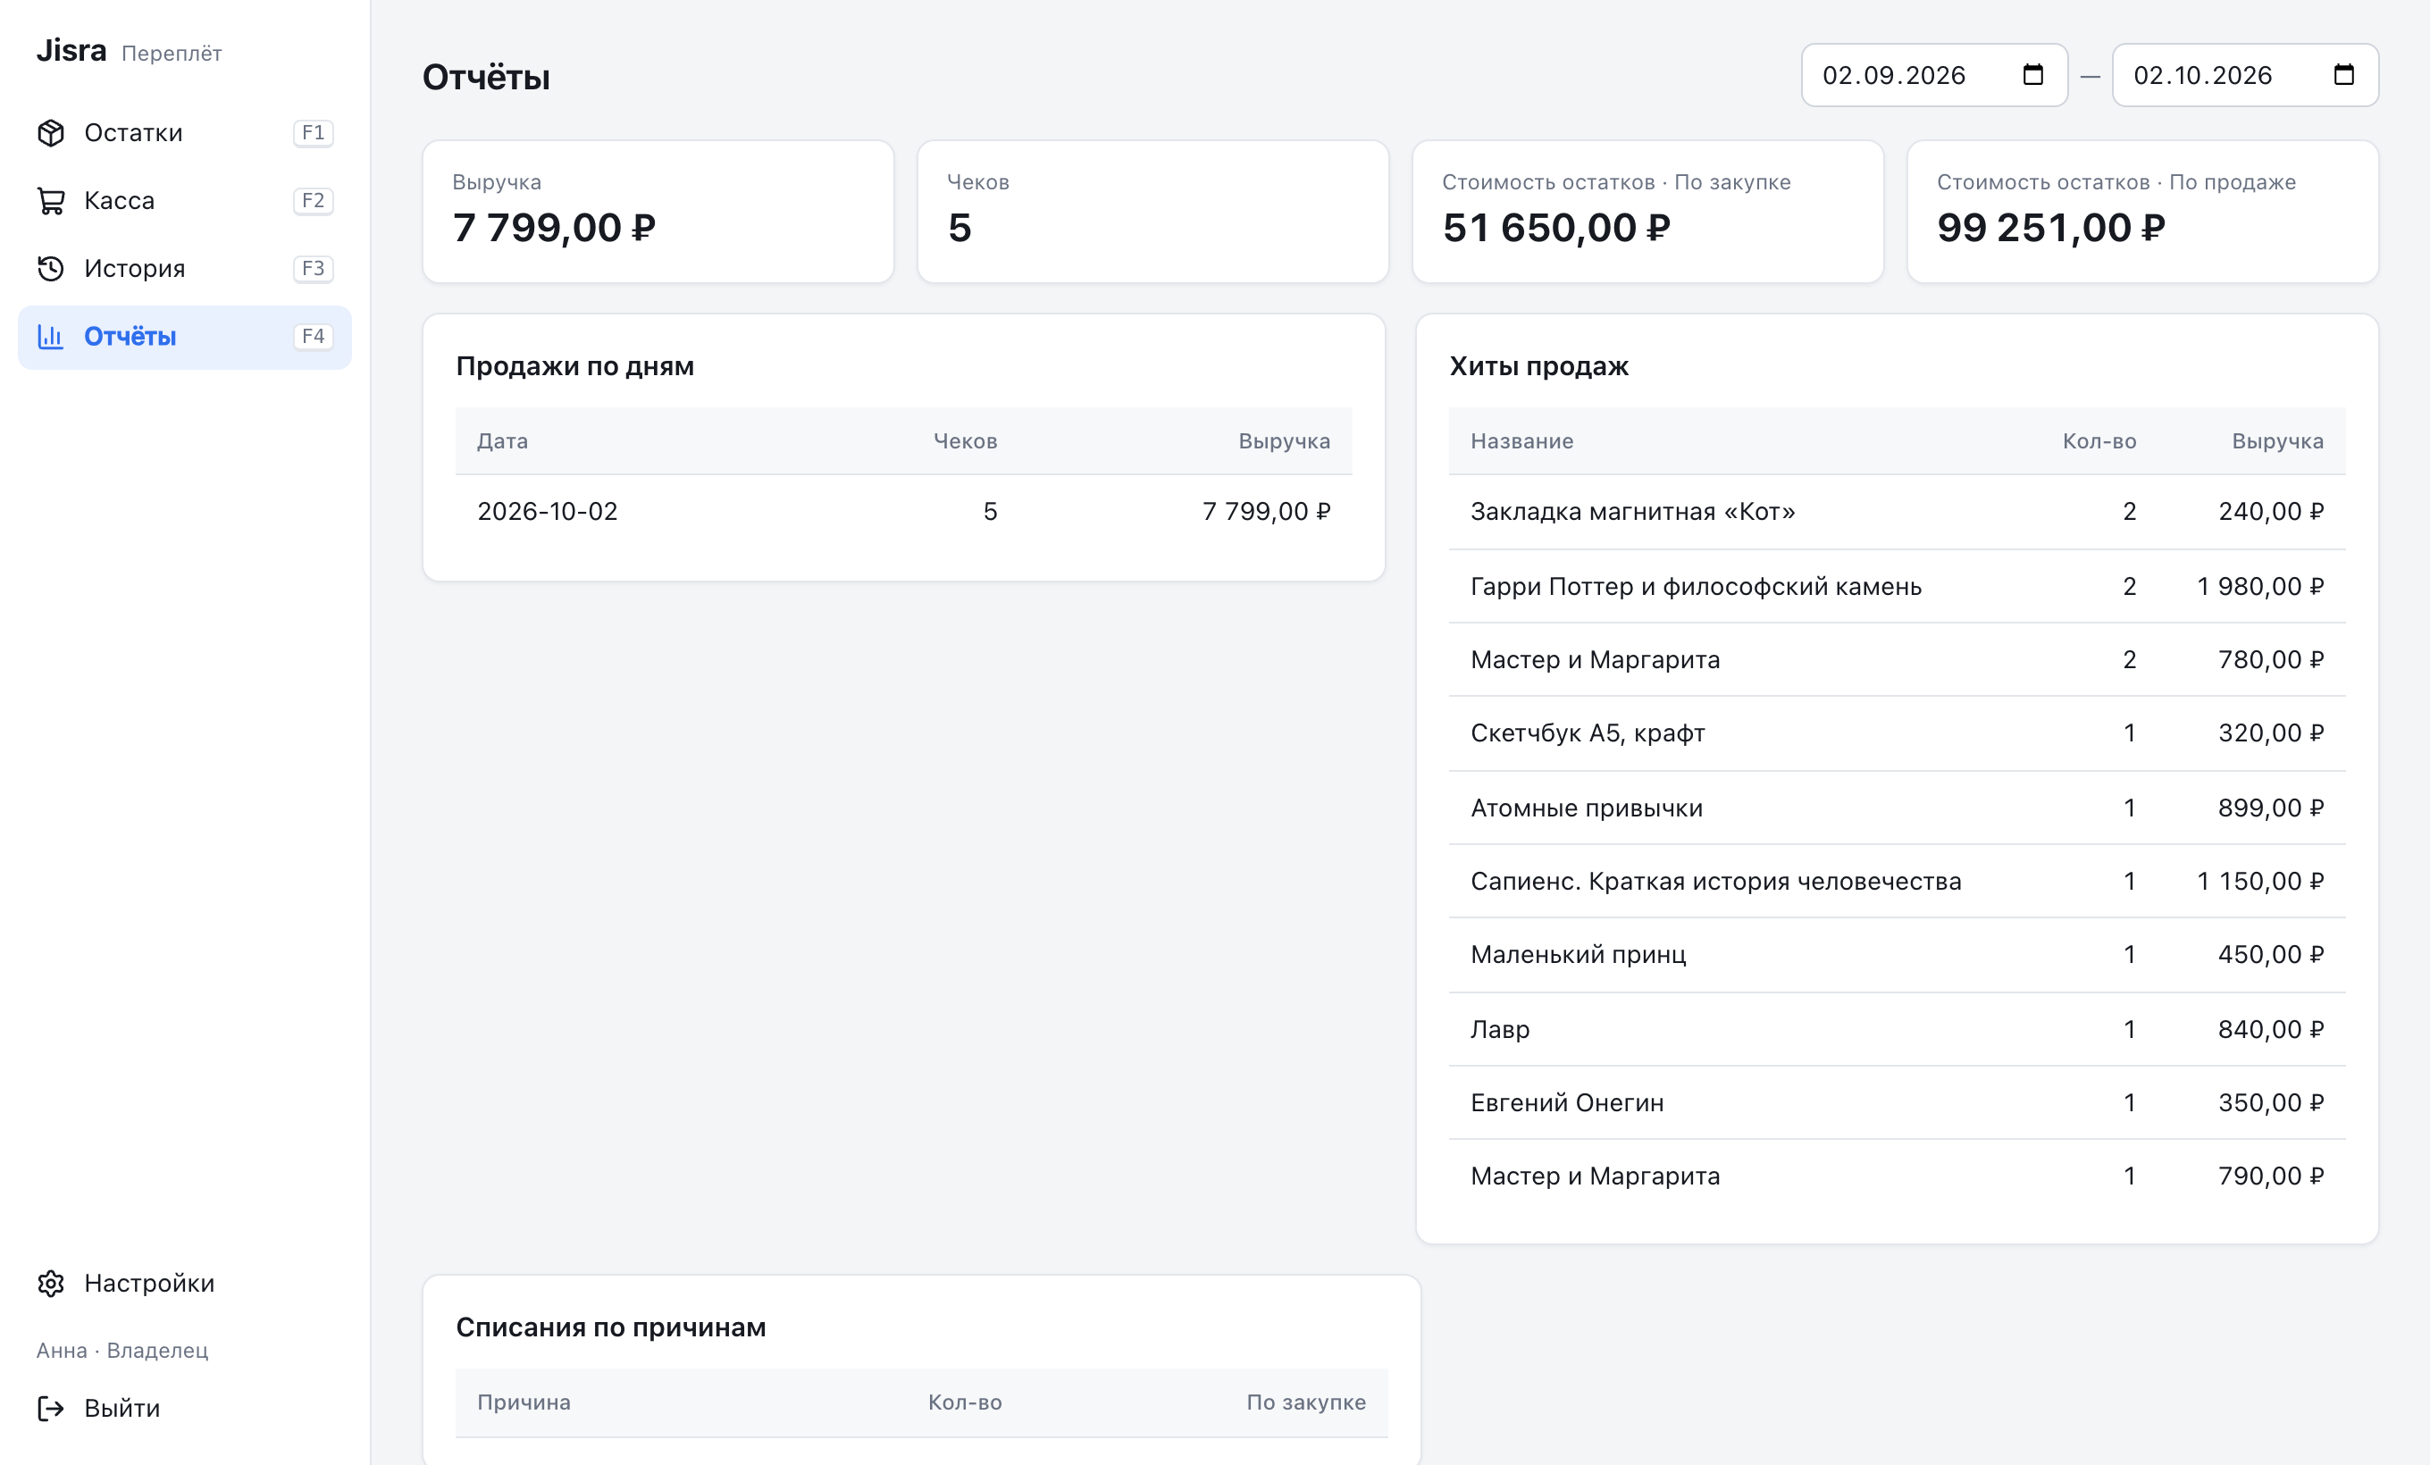Click the 899,00 ₽ revenue cell
The height and width of the screenshot is (1465, 2430).
(2270, 808)
